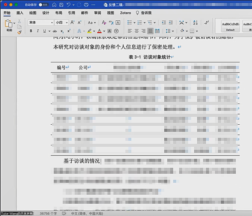Click the enclosed character 字 icon
The width and height of the screenshot is (252, 216).
point(116,31)
